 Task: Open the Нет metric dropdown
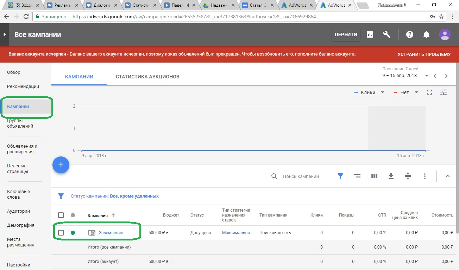coord(405,92)
